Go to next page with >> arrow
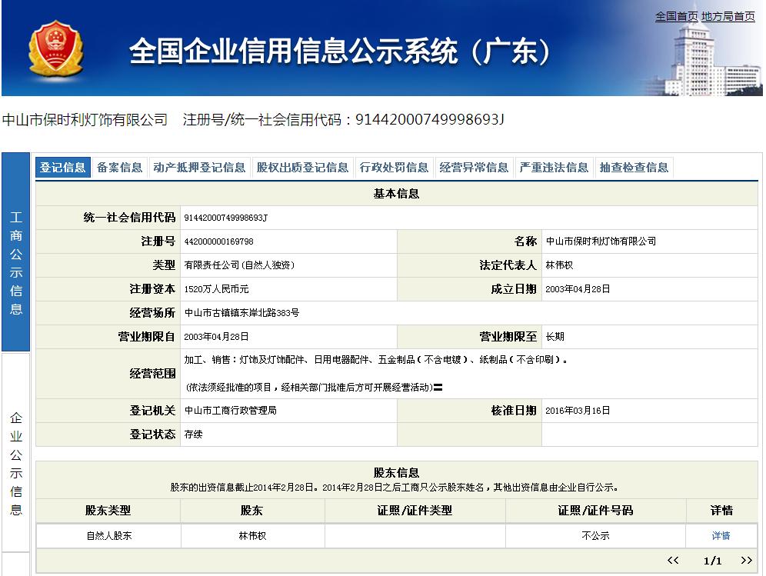Screen dimensions: 766x576 click(746, 560)
